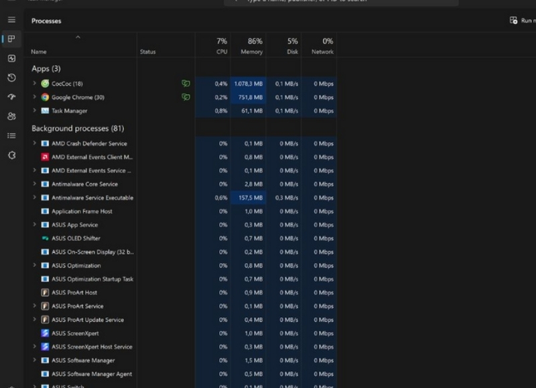Expand AMD External Events Service row
This screenshot has width=536, height=388.
[x=34, y=171]
